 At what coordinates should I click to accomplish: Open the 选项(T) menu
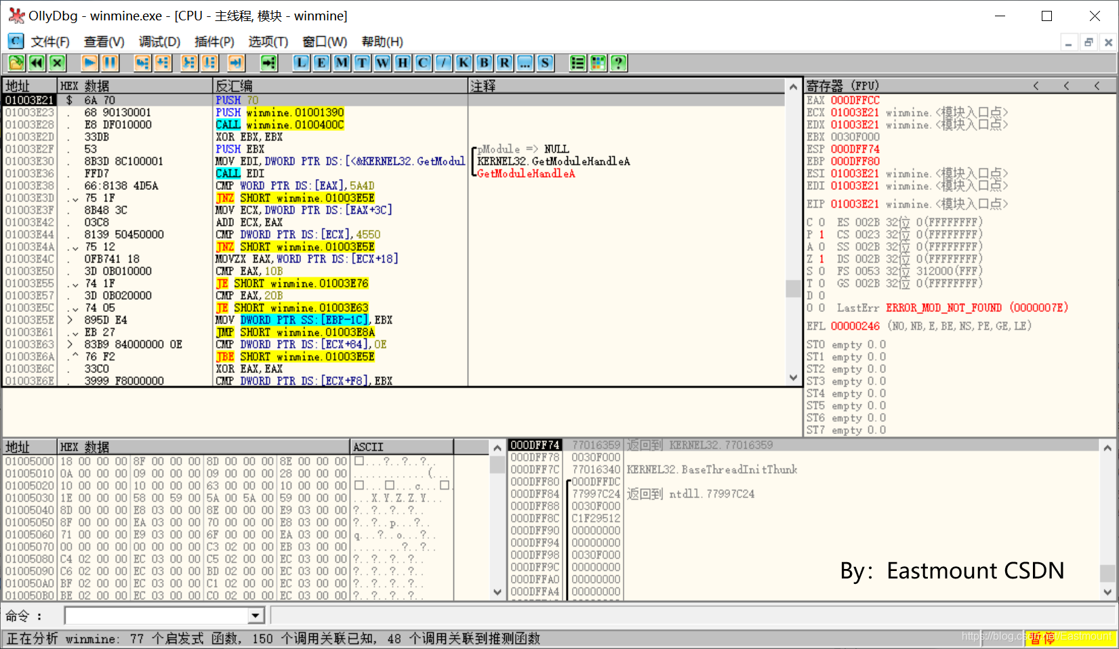click(x=268, y=42)
